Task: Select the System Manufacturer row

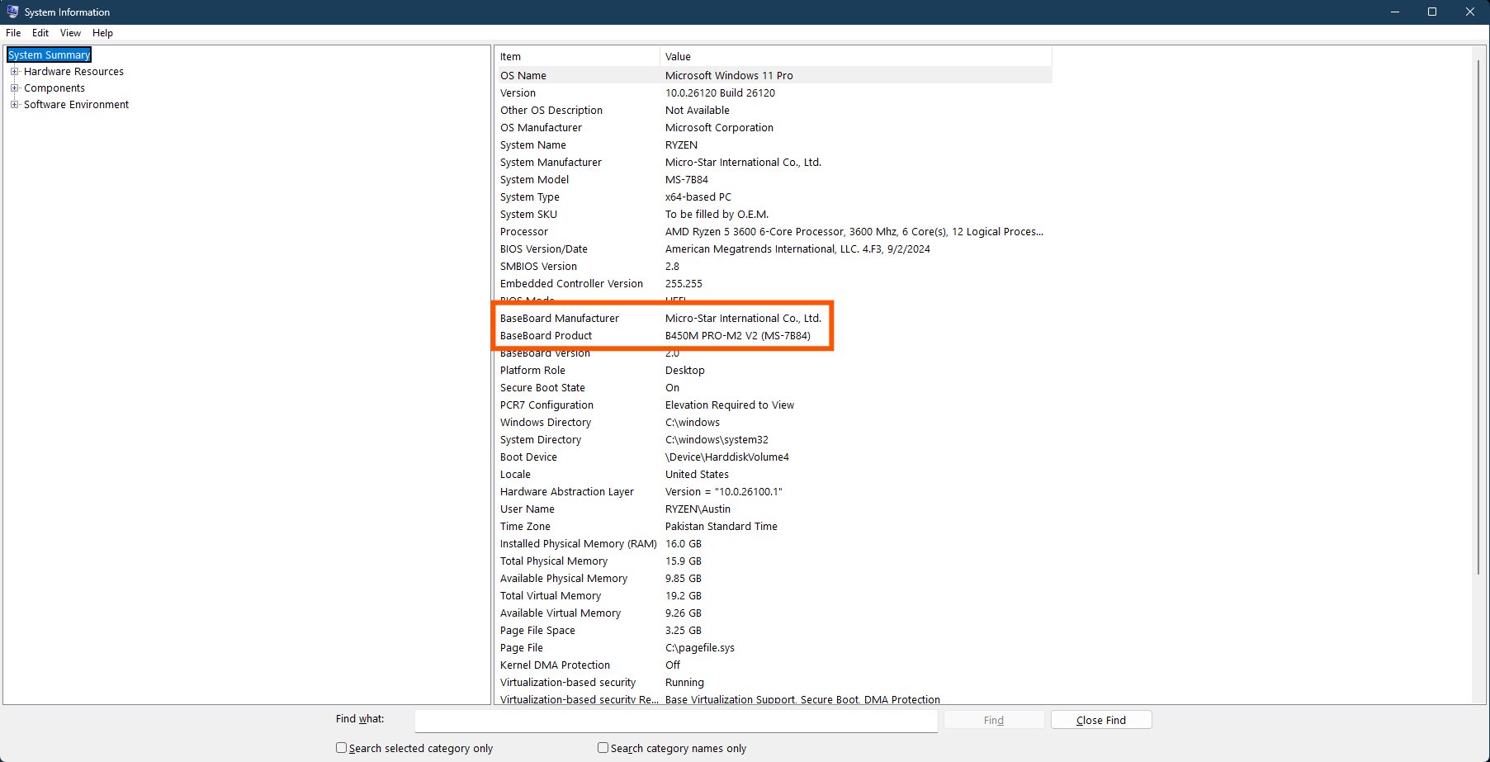Action: point(773,162)
